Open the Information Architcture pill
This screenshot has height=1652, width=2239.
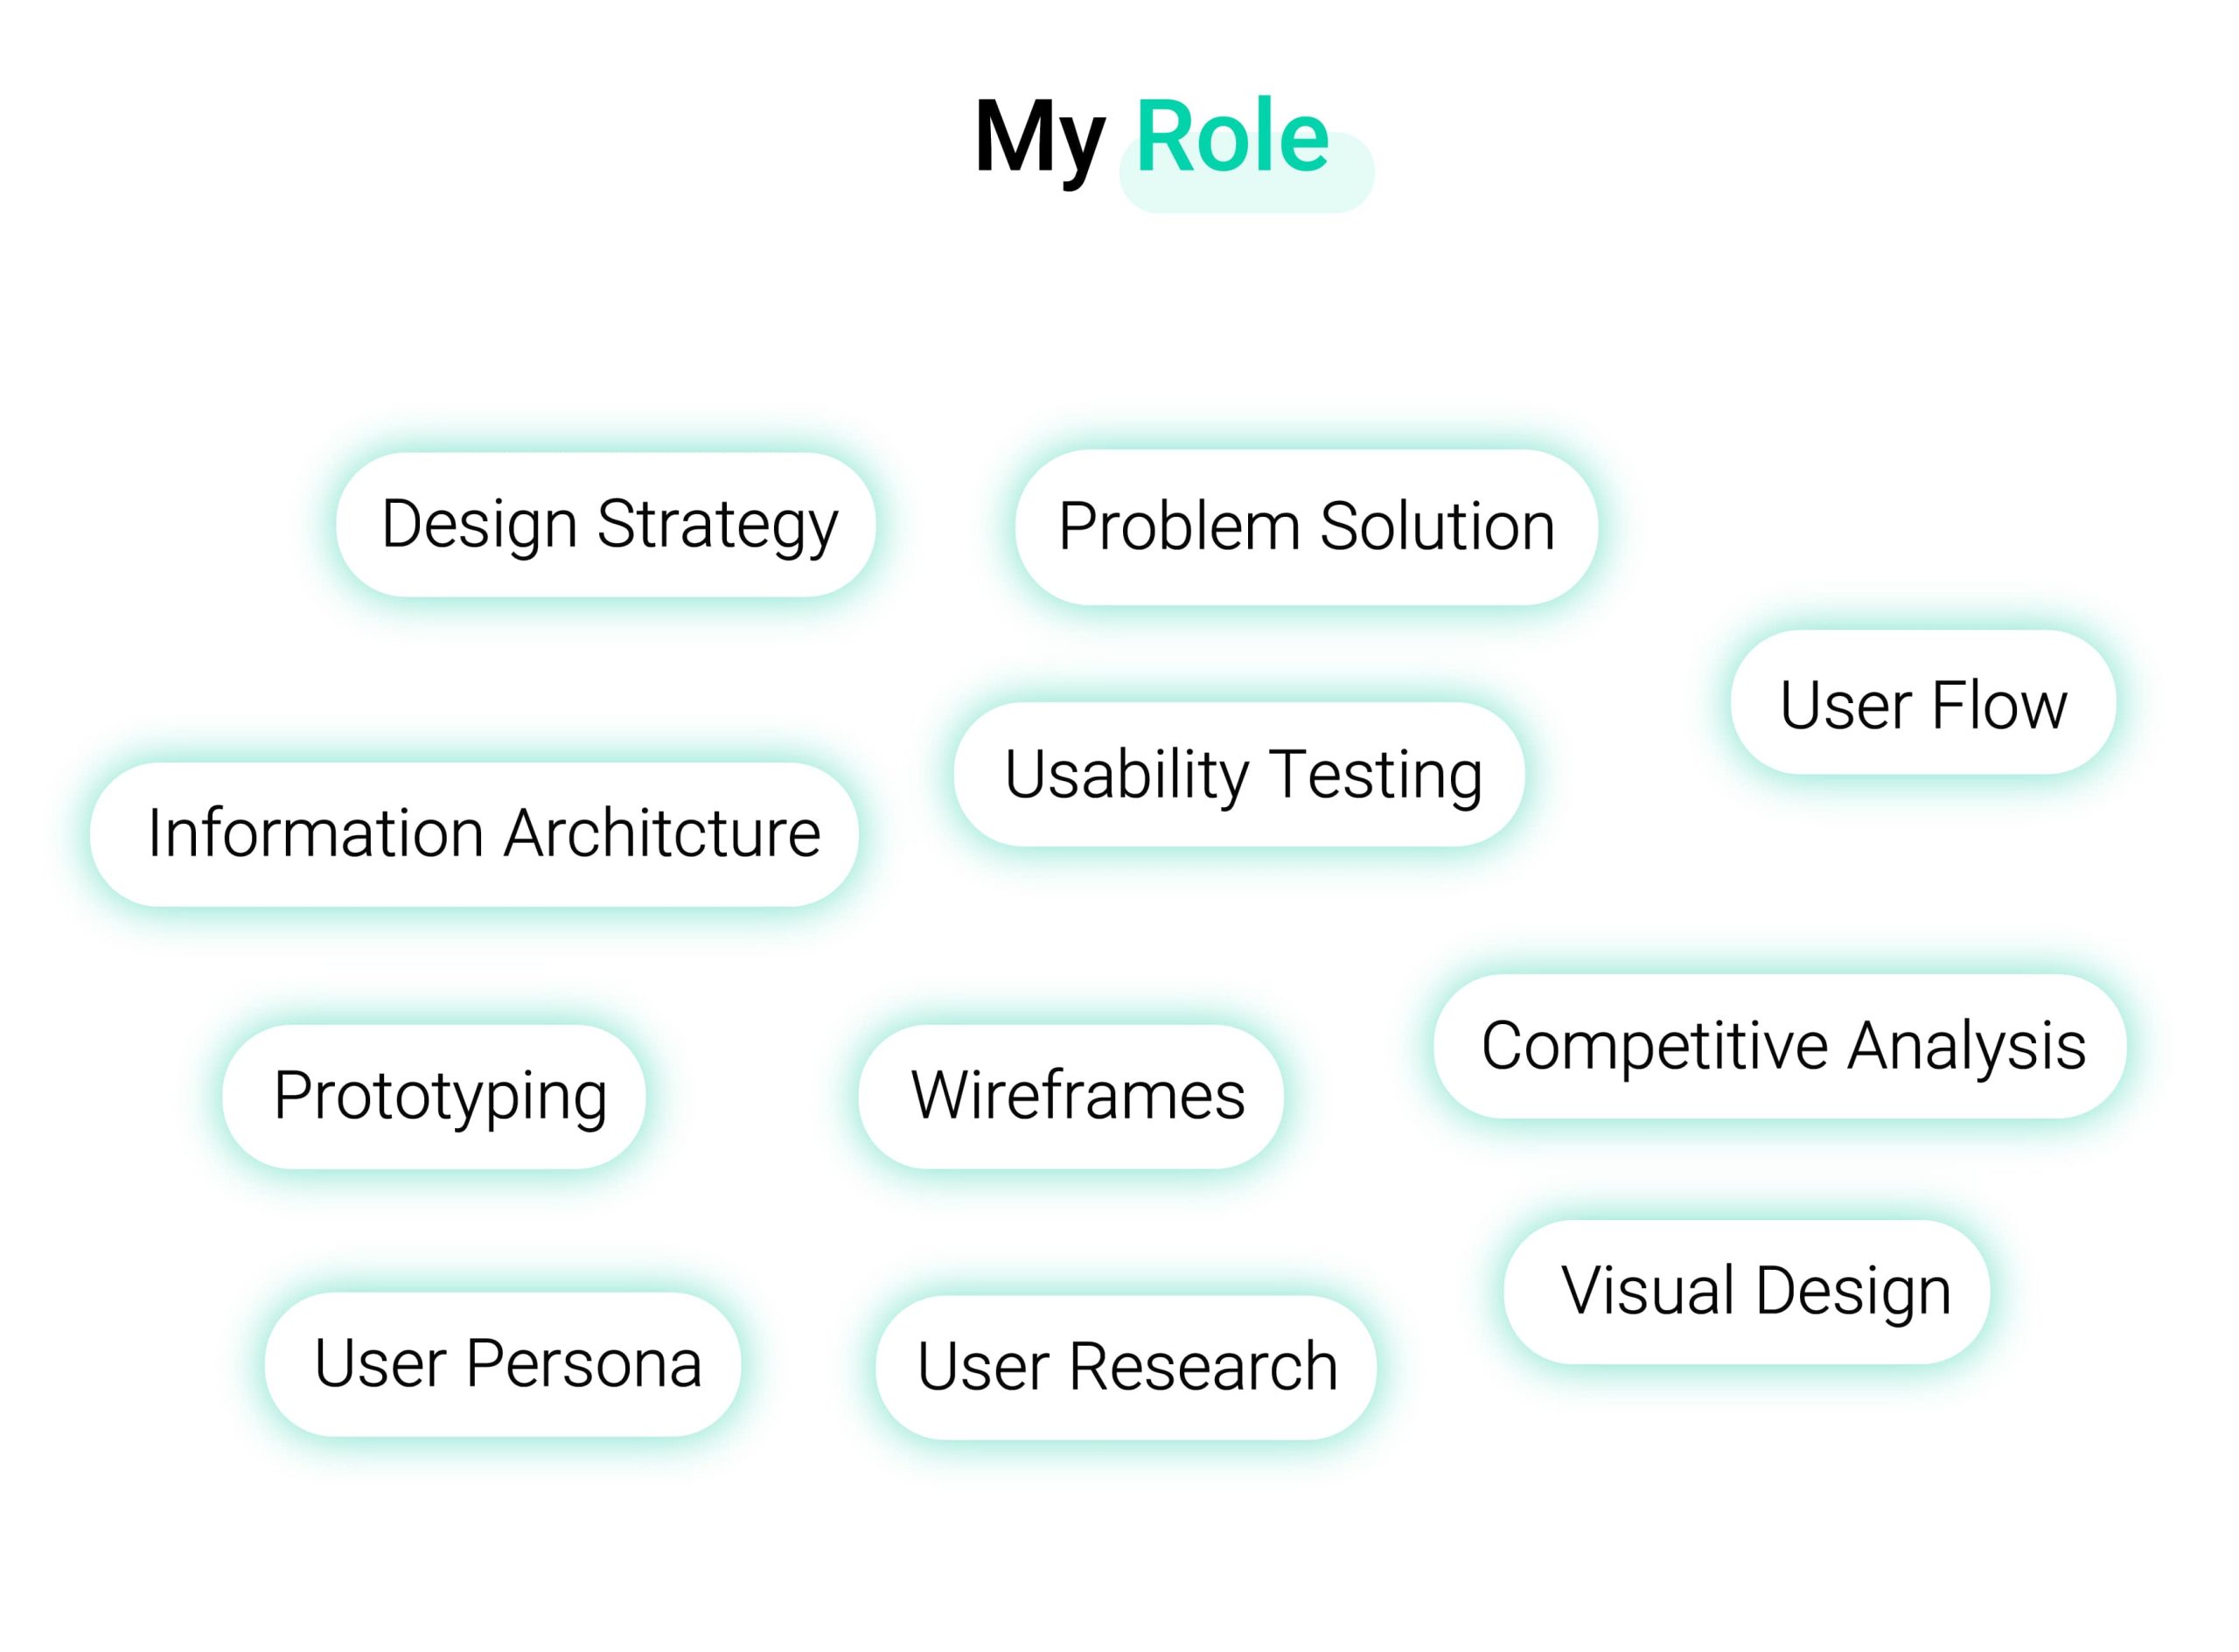pos(474,835)
